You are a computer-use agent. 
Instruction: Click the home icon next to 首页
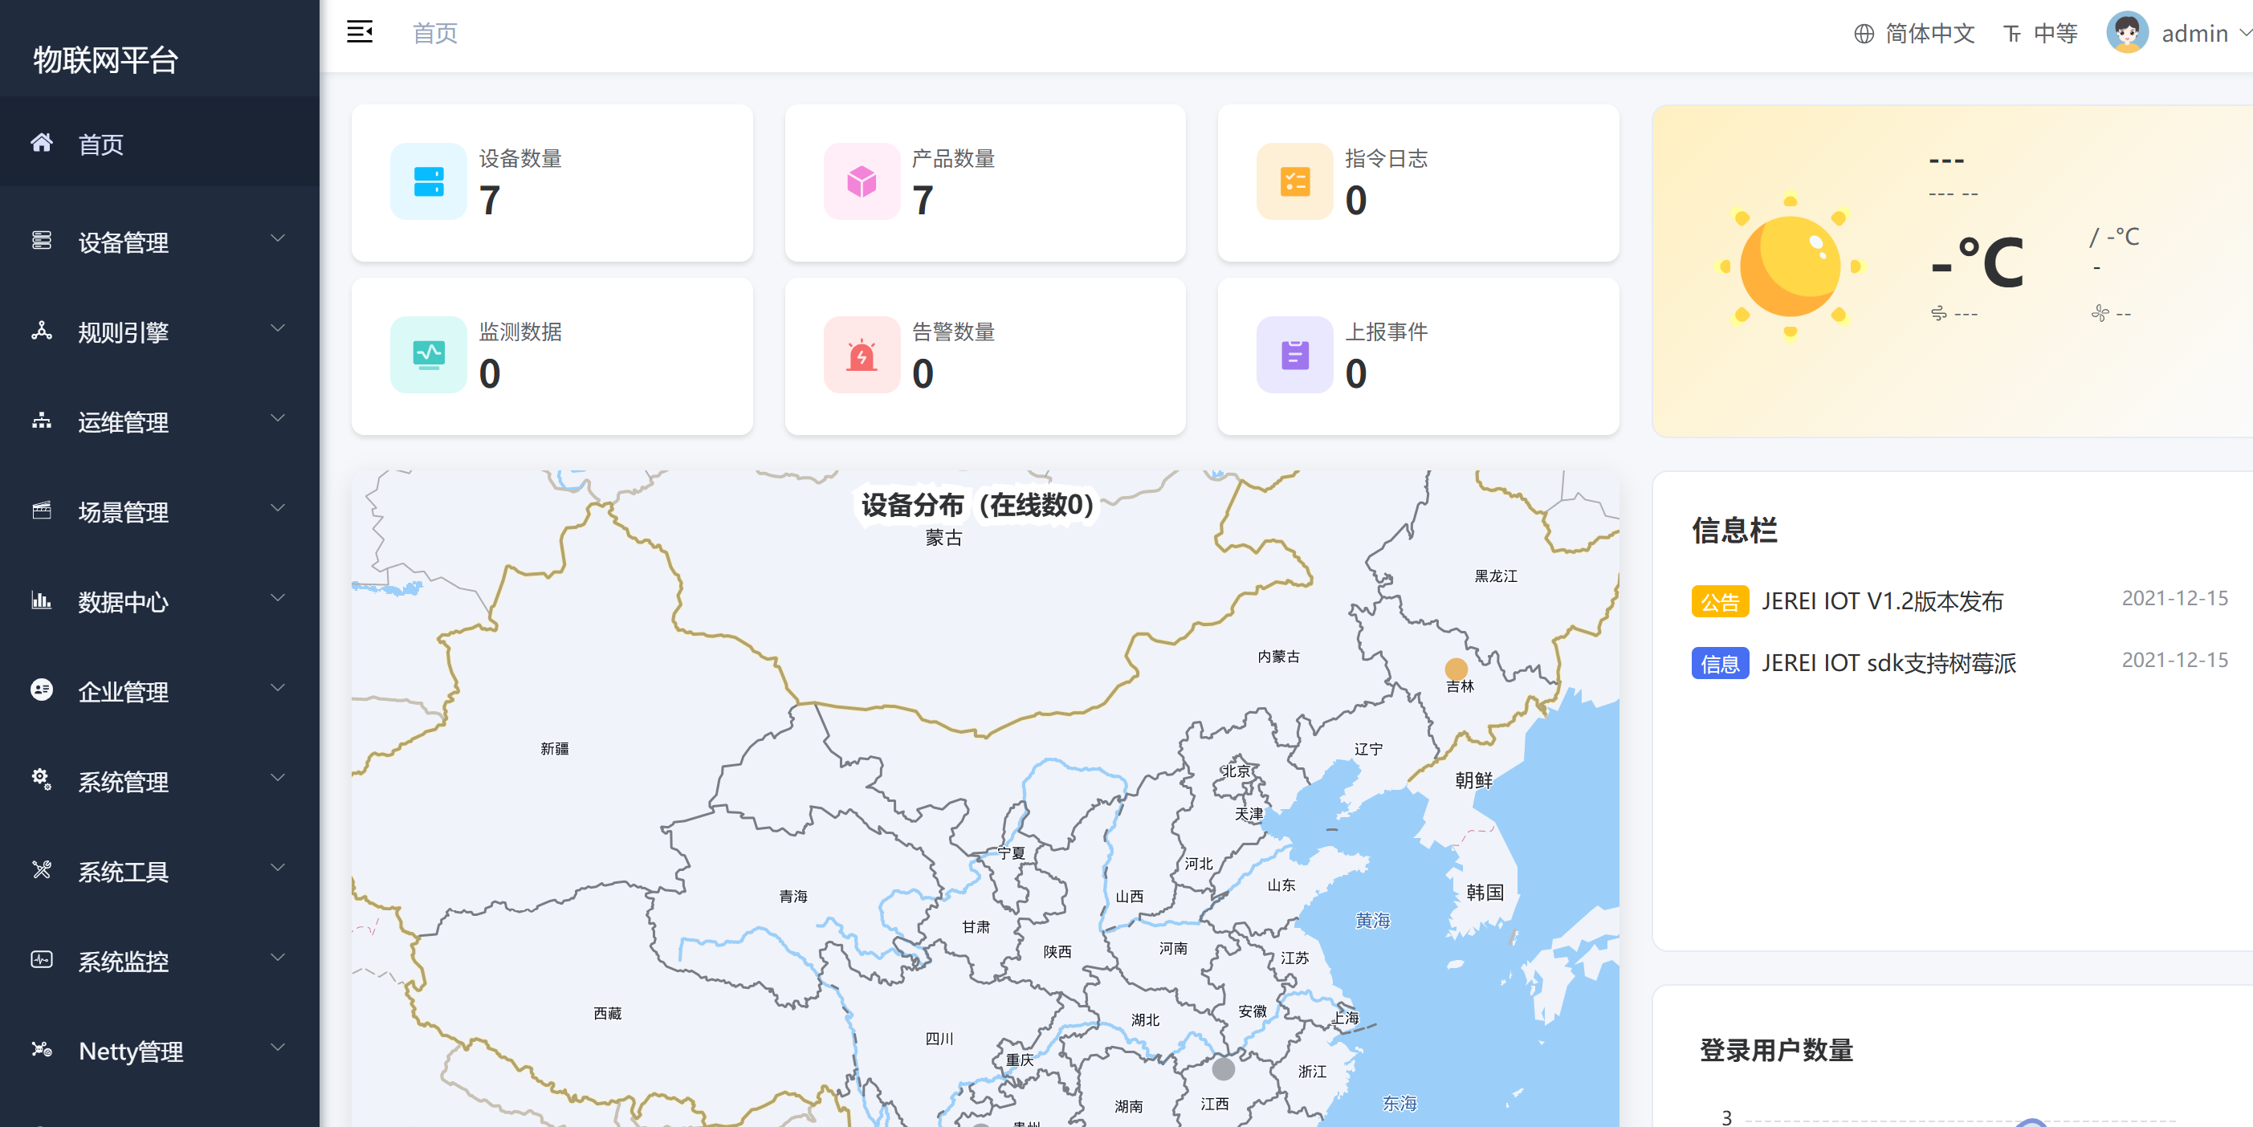pos(41,143)
